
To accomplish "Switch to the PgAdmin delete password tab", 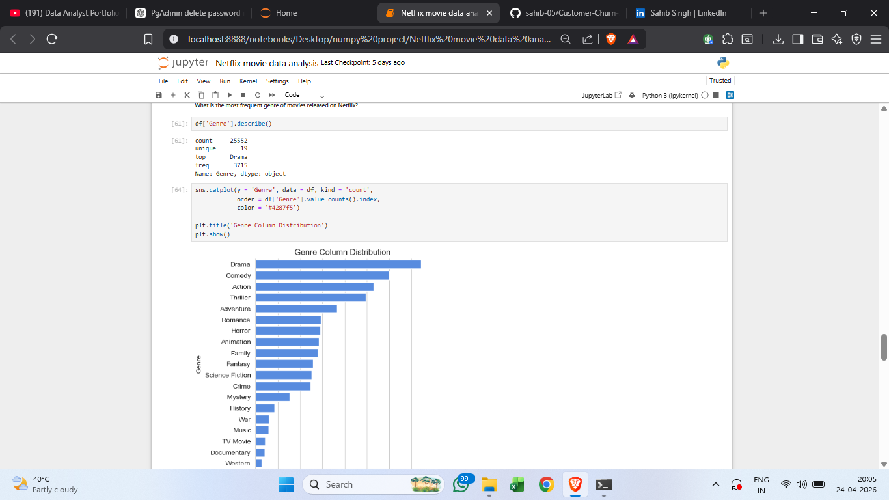I will click(187, 13).
